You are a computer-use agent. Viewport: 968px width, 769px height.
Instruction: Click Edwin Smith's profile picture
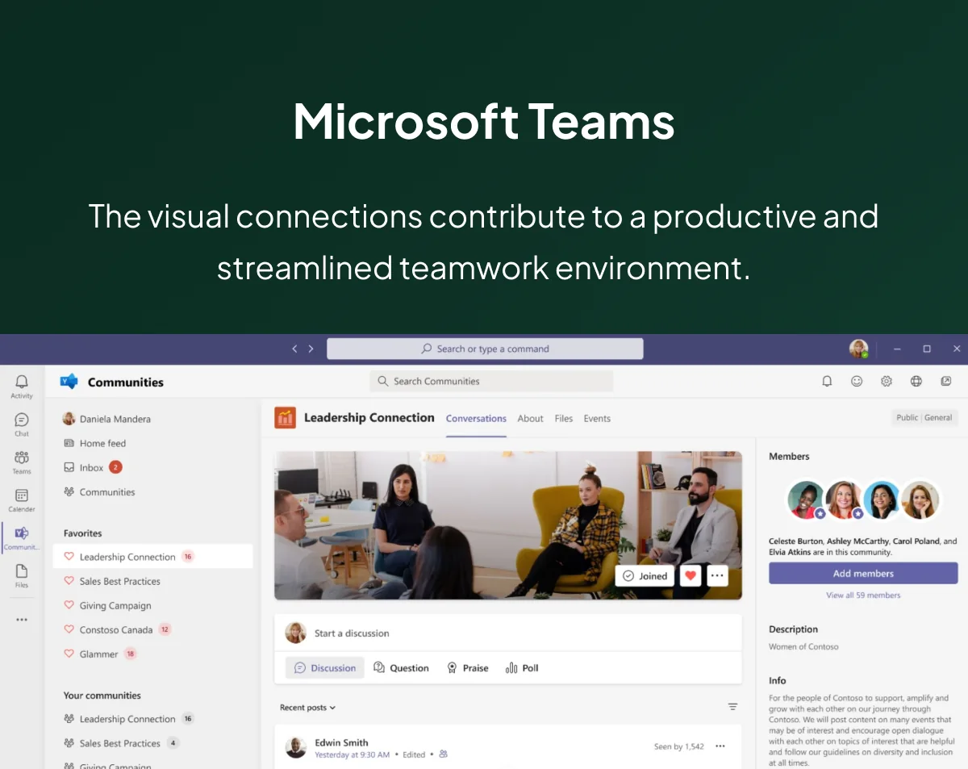click(x=296, y=748)
